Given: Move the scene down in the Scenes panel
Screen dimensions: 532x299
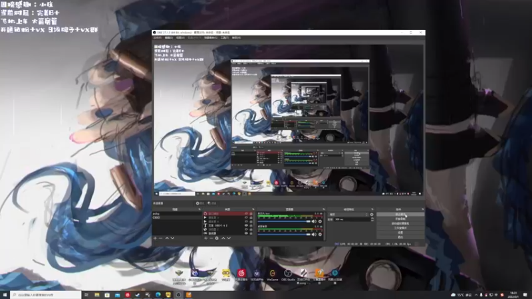Looking at the screenshot, I should [172, 238].
